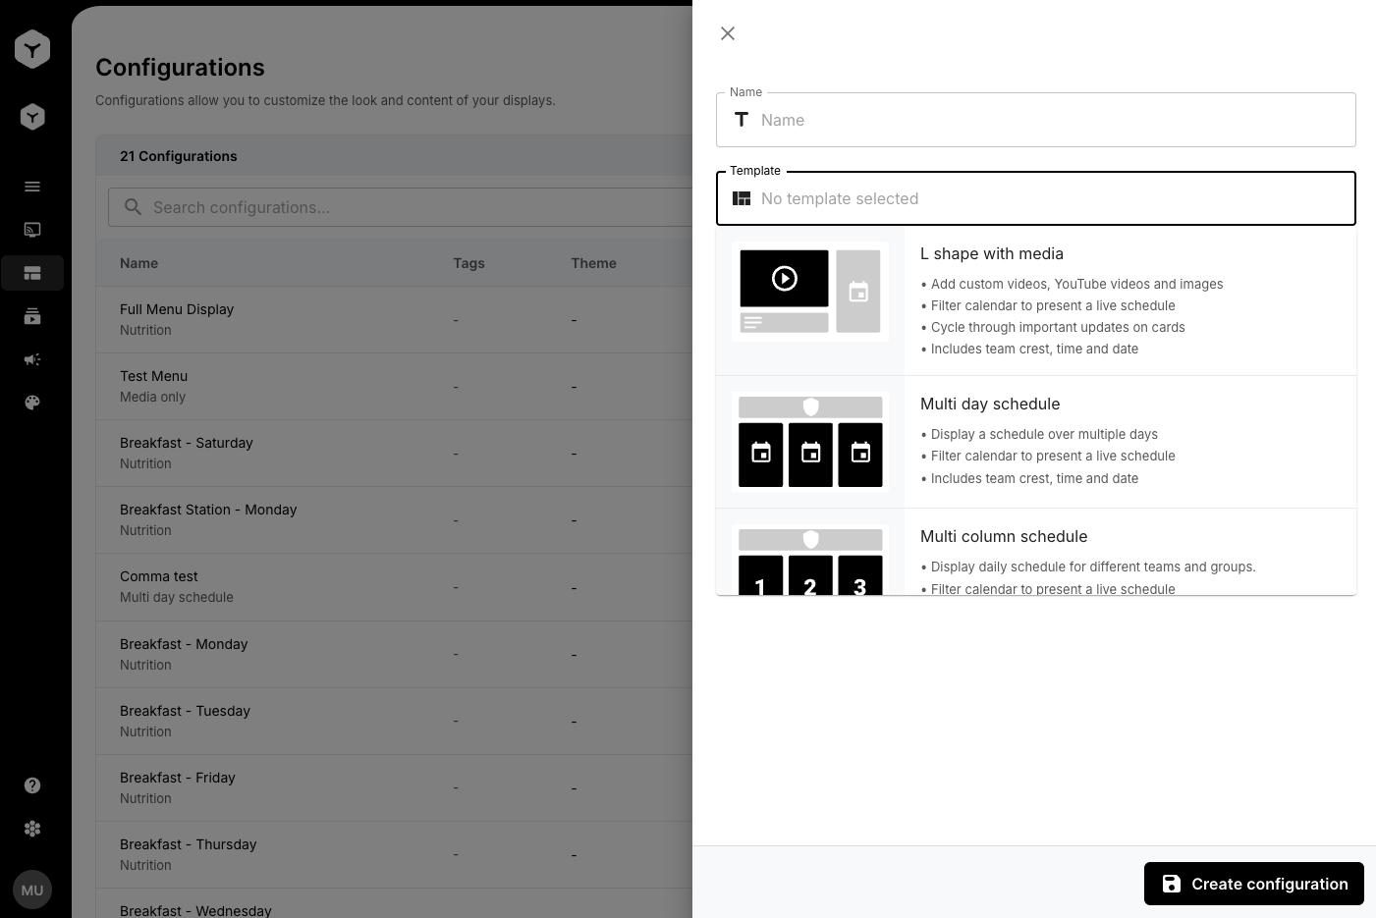
Task: Select the Configurations layout icon in sidebar
Action: (x=32, y=273)
